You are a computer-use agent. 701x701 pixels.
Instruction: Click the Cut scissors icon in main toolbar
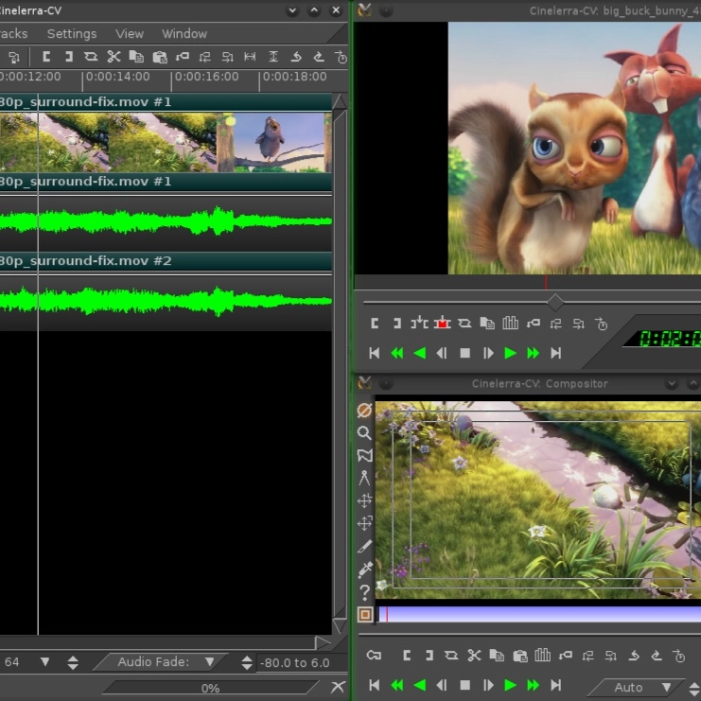(114, 57)
